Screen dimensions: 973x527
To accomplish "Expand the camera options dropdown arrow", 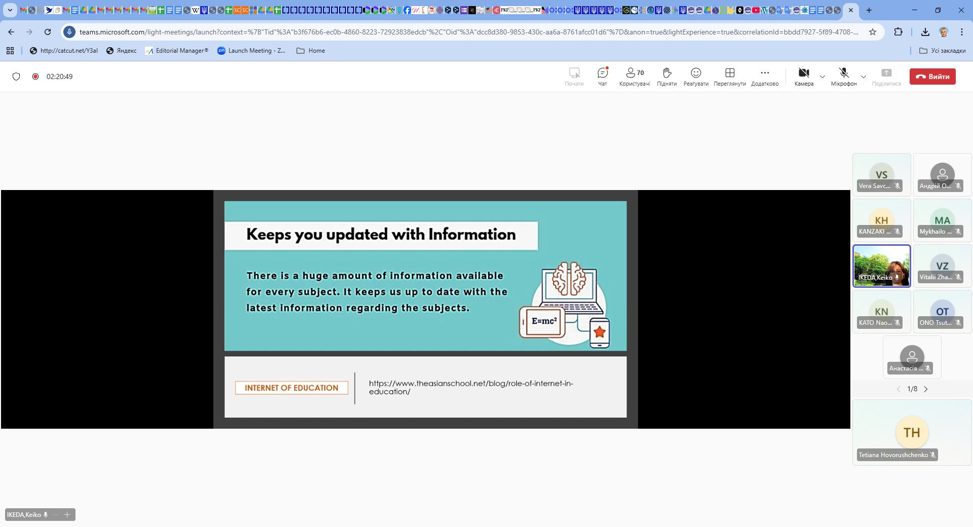I will pyautogui.click(x=822, y=77).
